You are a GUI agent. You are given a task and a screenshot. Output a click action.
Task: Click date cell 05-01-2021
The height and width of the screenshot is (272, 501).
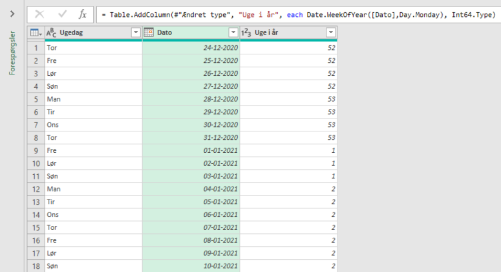(x=191, y=202)
